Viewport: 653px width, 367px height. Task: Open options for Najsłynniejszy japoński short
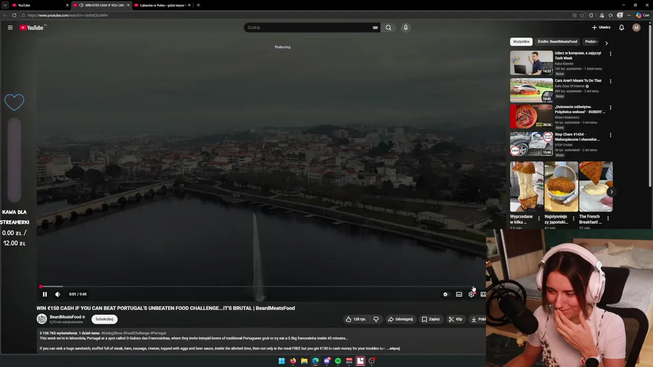click(573, 219)
